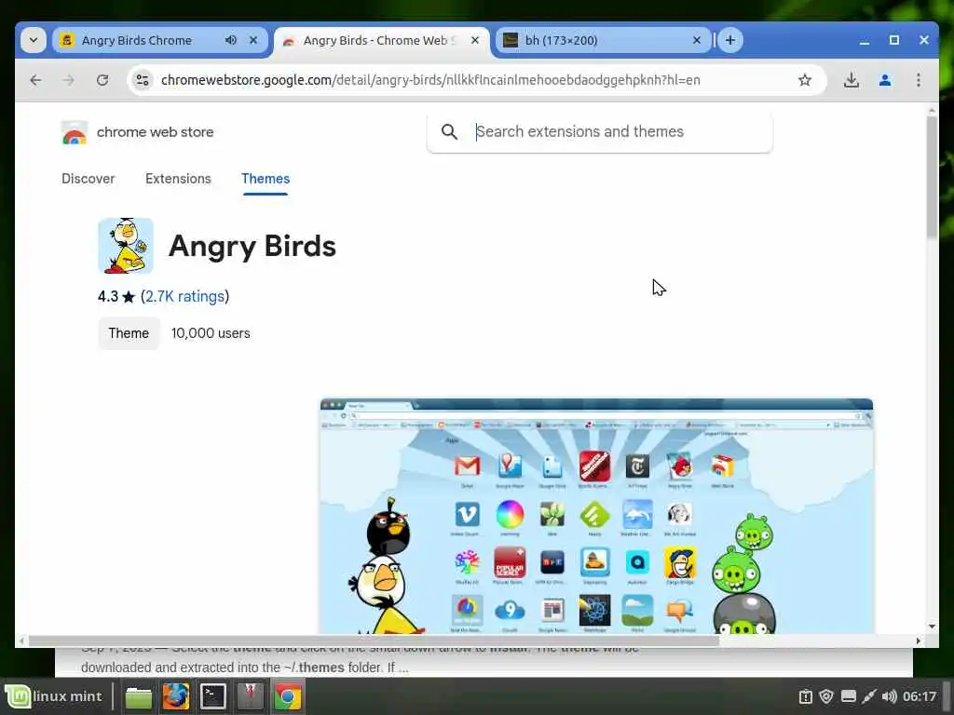Click the 10,000 users text

(211, 333)
